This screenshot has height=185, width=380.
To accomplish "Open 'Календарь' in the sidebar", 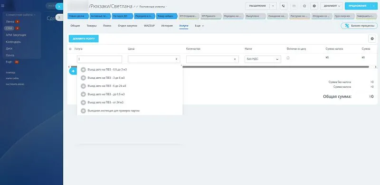I will [x=13, y=42].
